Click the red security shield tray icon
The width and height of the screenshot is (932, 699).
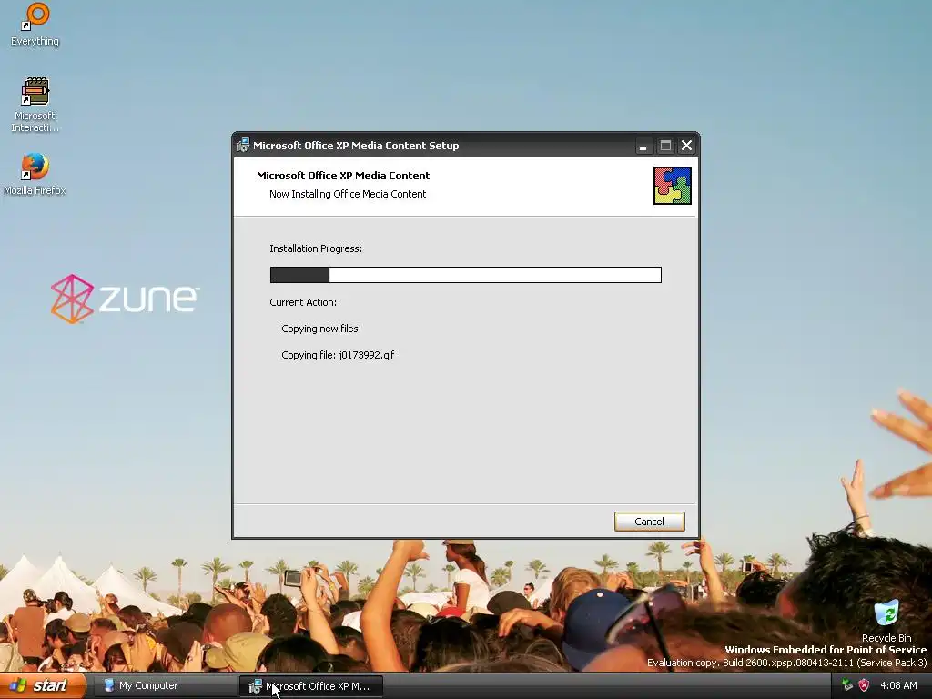pyautogui.click(x=864, y=685)
